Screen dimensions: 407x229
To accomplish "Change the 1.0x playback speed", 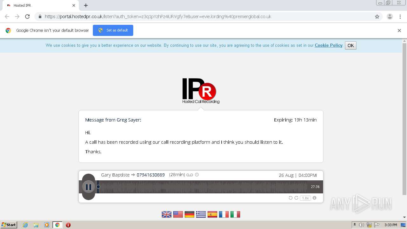I will [x=305, y=198].
